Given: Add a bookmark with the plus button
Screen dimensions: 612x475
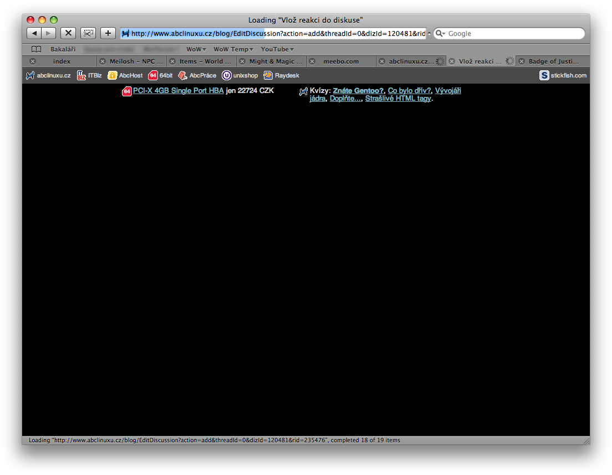Looking at the screenshot, I should click(108, 33).
